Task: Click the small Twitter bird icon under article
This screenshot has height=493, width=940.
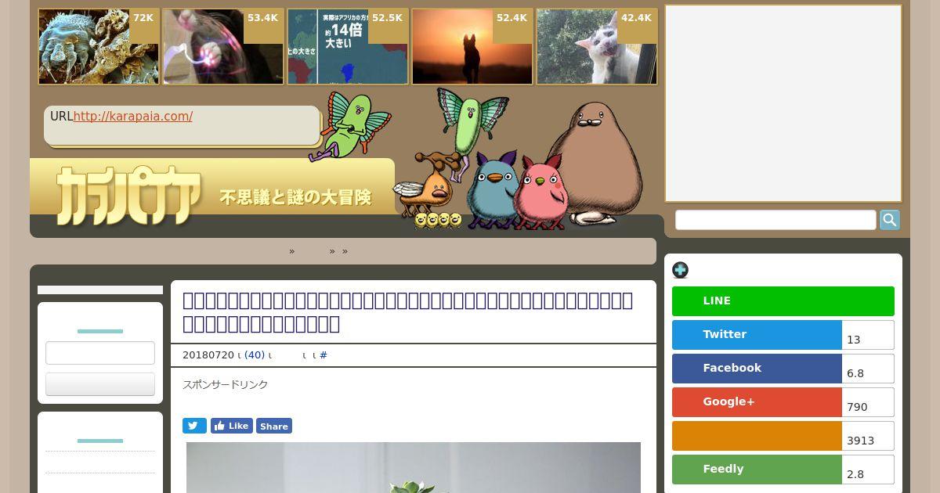Action: pos(194,426)
